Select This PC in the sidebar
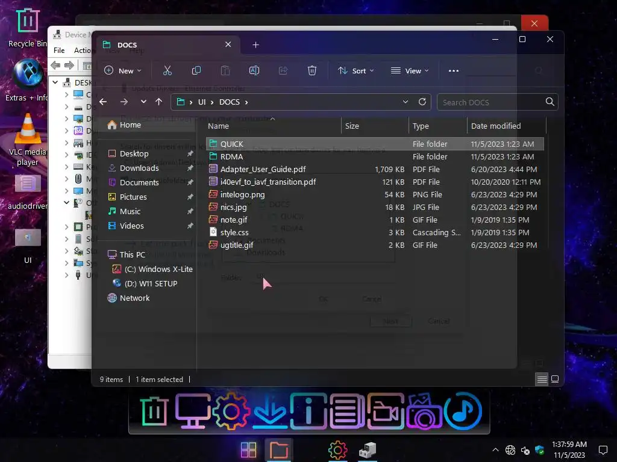Screen dimensions: 617x462 point(132,254)
